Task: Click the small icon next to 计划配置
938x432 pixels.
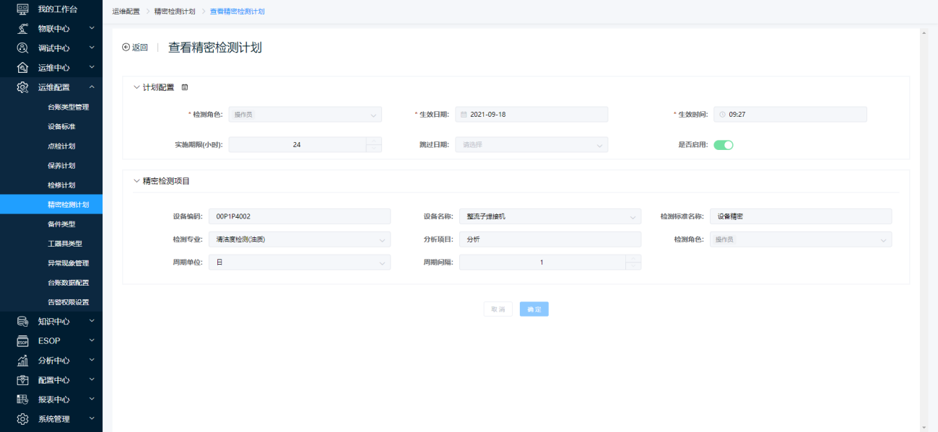Action: coord(185,87)
